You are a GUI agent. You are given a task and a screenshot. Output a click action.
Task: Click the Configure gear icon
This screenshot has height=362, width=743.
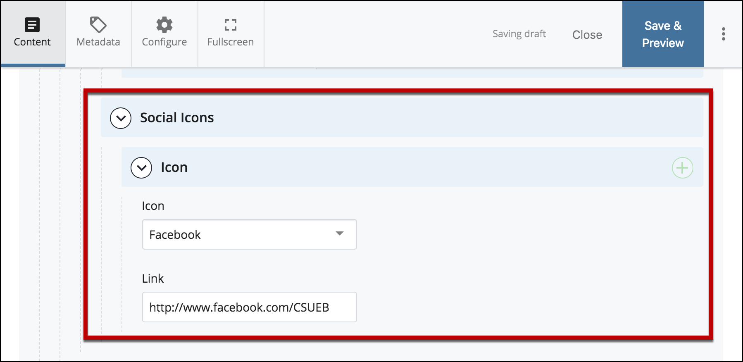[164, 25]
